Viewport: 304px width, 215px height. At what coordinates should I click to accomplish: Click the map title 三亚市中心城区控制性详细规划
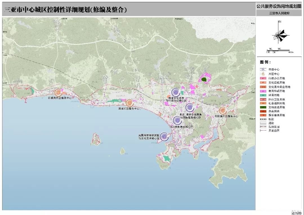pos(66,10)
